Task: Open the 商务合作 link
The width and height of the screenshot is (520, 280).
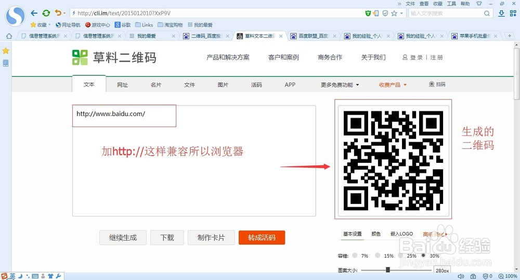Action: tap(330, 57)
